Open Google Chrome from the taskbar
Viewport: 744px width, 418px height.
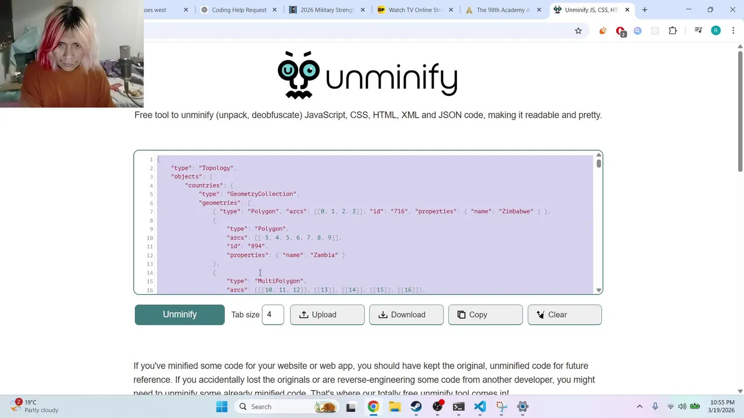[373, 406]
